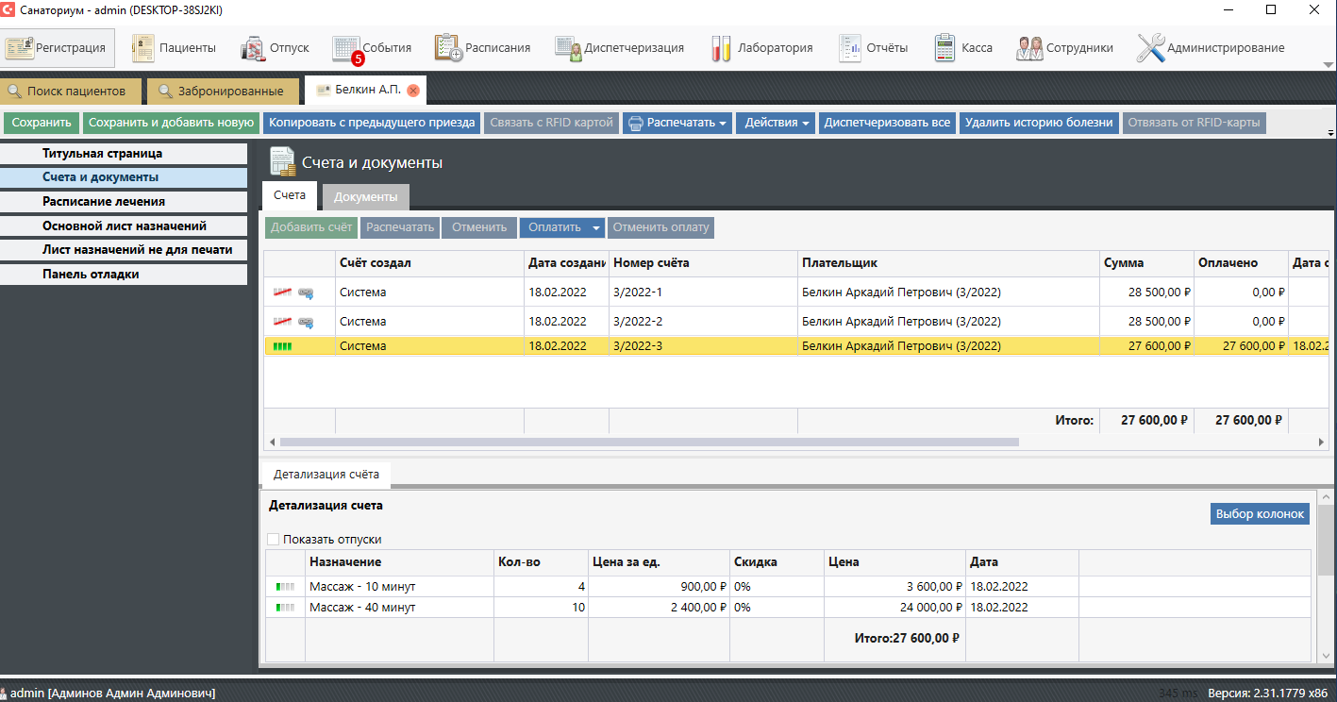Viewport: 1337px width, 702px height.
Task: Switch to the Документы tab
Action: coord(365,196)
